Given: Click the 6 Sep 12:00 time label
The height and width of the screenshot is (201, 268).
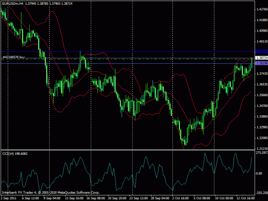Looking at the screenshot, I should coord(30,198).
